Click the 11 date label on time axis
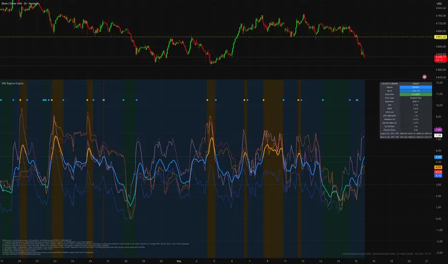 (x=285, y=261)
